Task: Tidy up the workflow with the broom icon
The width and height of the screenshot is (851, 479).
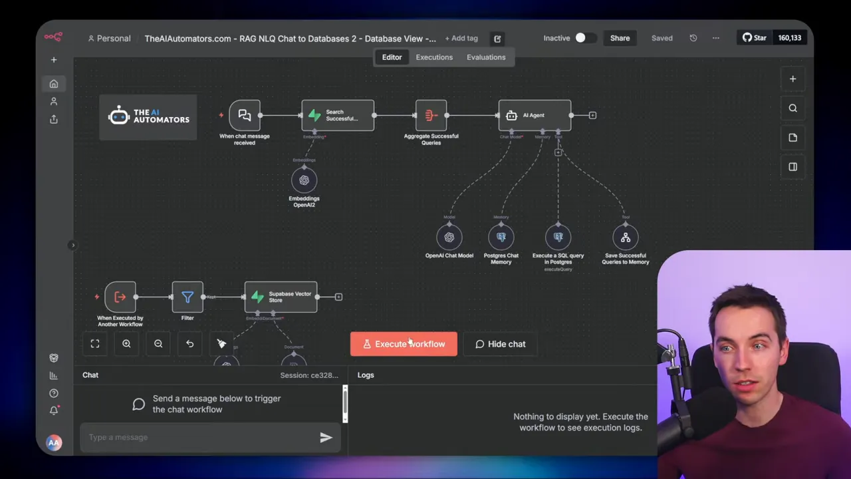Action: coord(221,343)
